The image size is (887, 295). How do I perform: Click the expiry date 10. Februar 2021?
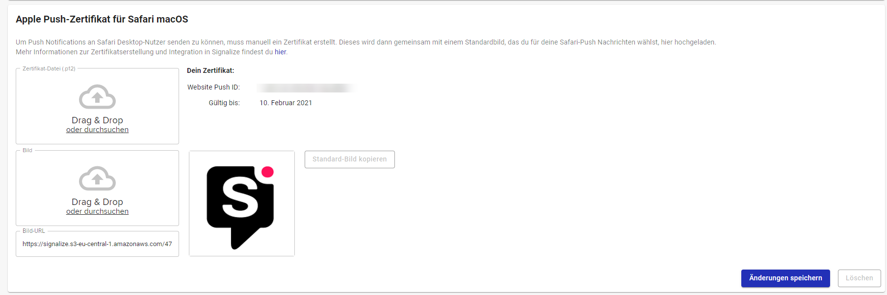click(x=286, y=103)
